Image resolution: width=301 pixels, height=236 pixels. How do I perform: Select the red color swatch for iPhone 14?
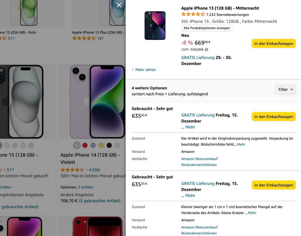[85, 145]
